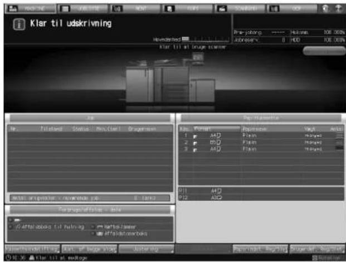
Task: Click the Format column header in the paper tray list
Action: tap(217, 128)
